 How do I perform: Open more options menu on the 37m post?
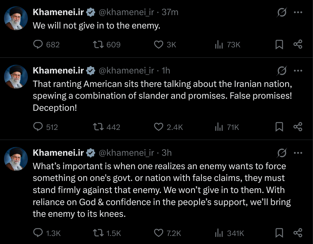click(x=298, y=13)
